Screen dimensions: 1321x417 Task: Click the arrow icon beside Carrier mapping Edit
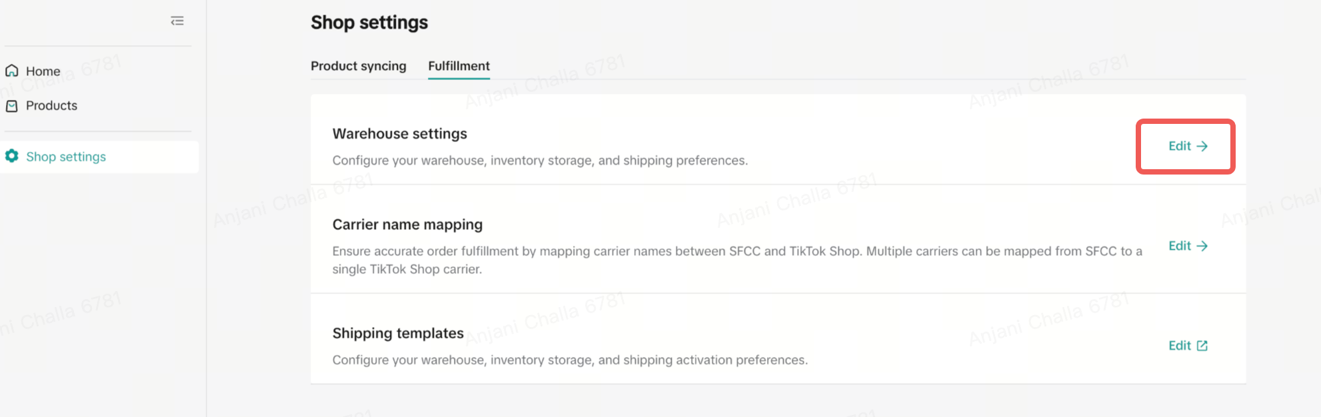pyautogui.click(x=1202, y=246)
